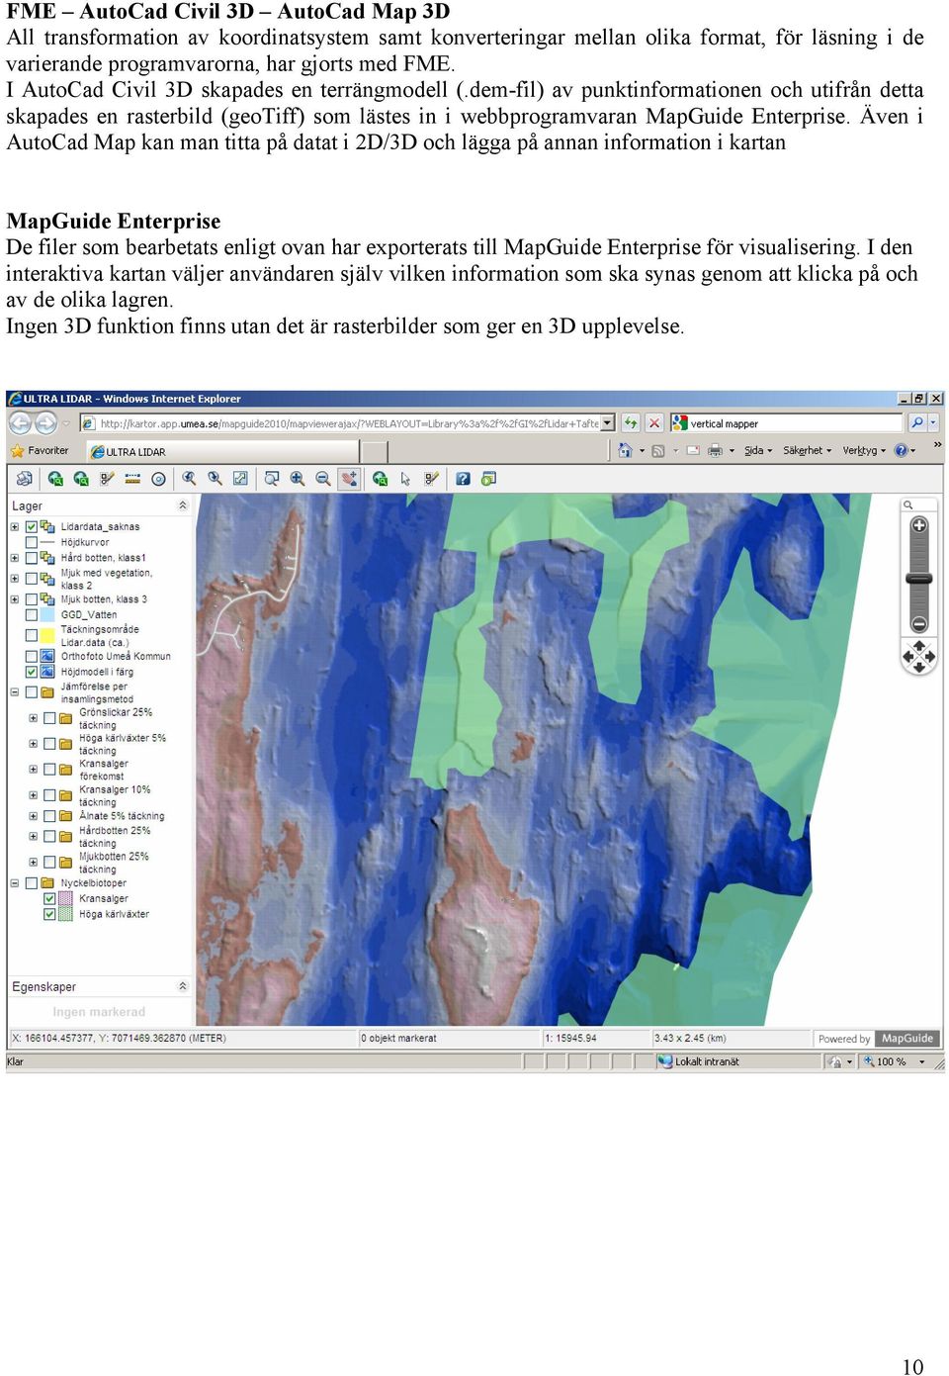
Task: Click the browser search magnifier button
Action: (x=917, y=423)
